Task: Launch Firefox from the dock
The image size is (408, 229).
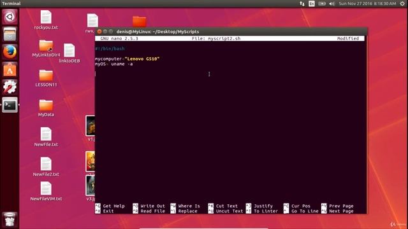Action: click(10, 52)
